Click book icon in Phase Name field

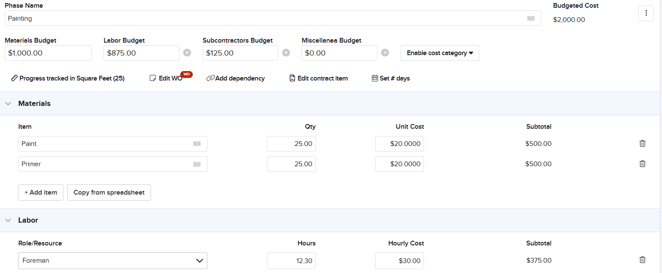(531, 19)
